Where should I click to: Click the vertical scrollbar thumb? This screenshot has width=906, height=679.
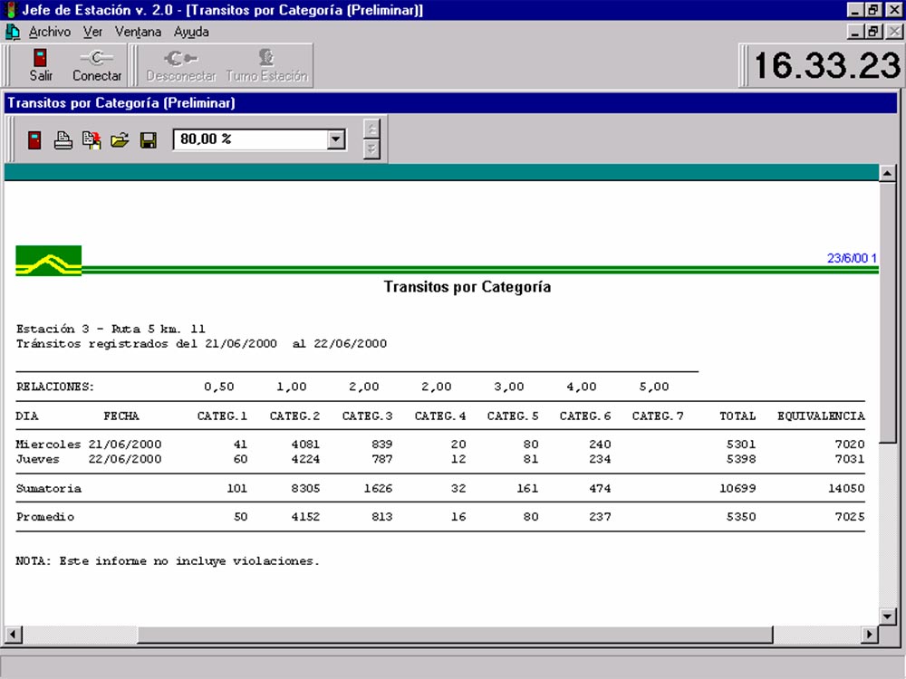pos(888,312)
